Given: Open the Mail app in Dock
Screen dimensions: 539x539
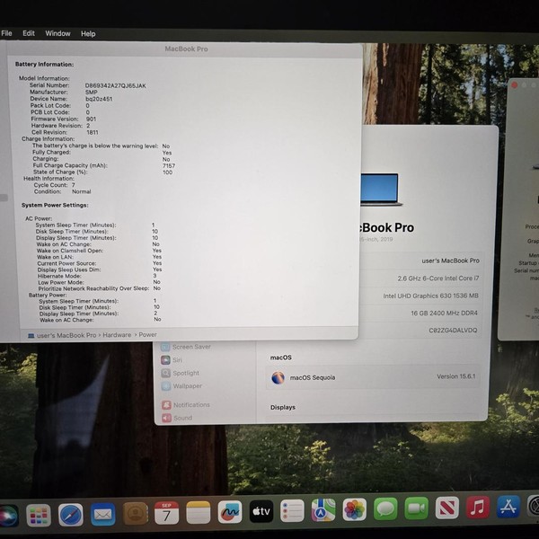Looking at the screenshot, I should click(x=102, y=515).
